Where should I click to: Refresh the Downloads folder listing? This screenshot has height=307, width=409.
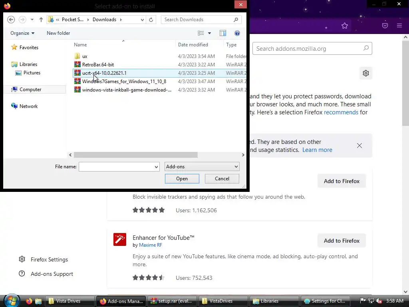[x=151, y=20]
